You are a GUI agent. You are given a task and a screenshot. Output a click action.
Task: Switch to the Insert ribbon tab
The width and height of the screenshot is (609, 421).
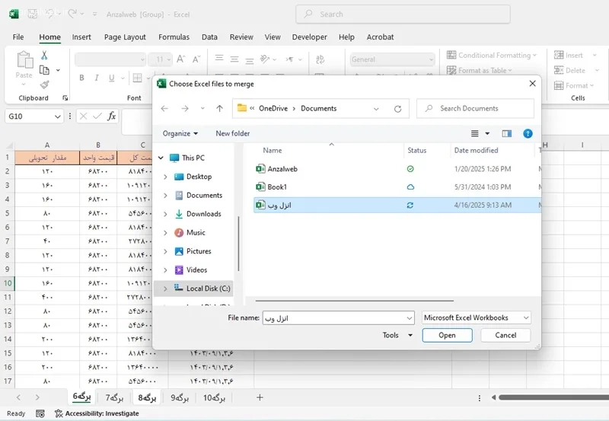click(x=81, y=37)
